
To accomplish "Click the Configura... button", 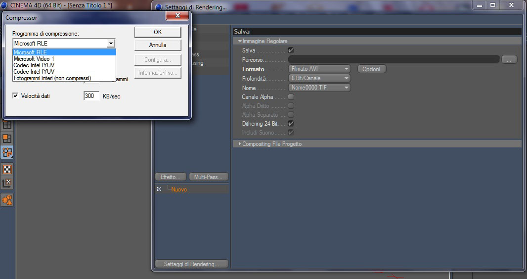I will (x=158, y=60).
